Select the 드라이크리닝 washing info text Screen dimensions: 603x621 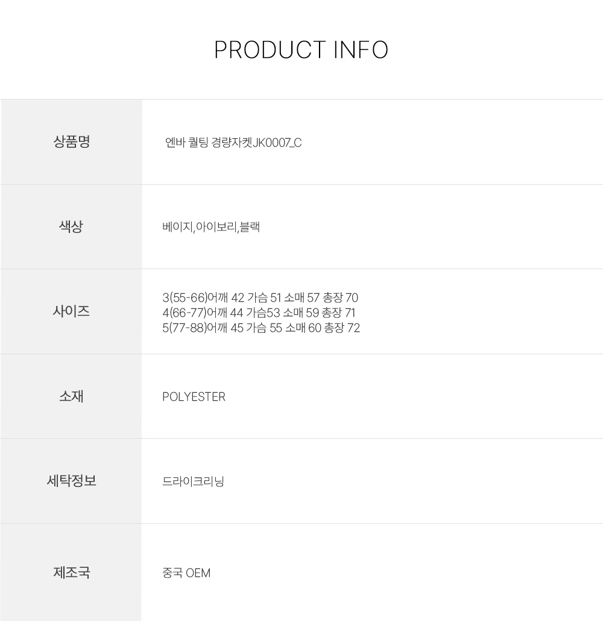[x=193, y=482]
